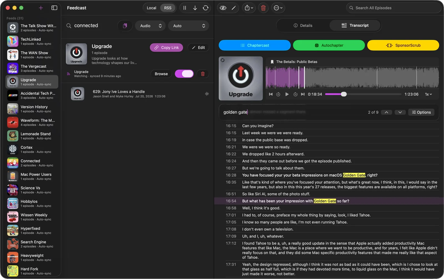Click transcript line at 16:54
This screenshot has height=279, width=444.
pyautogui.click(x=329, y=201)
